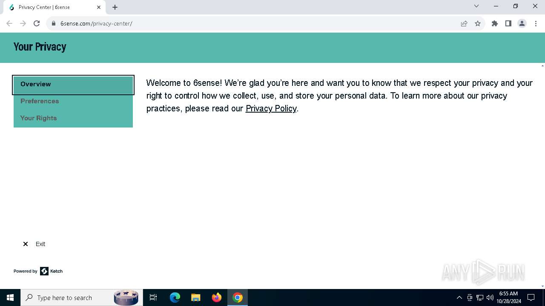Share this page icon
This screenshot has width=545, height=306.
point(464,23)
